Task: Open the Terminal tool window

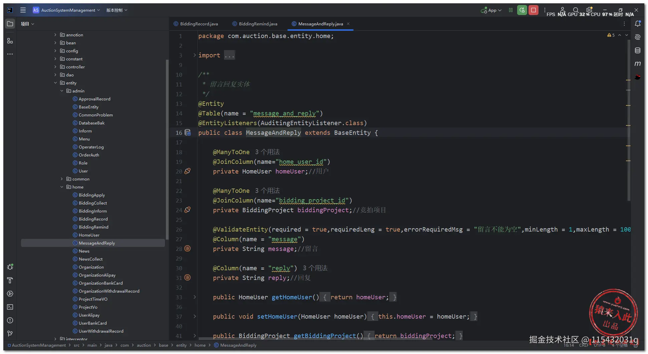Action: 10,307
